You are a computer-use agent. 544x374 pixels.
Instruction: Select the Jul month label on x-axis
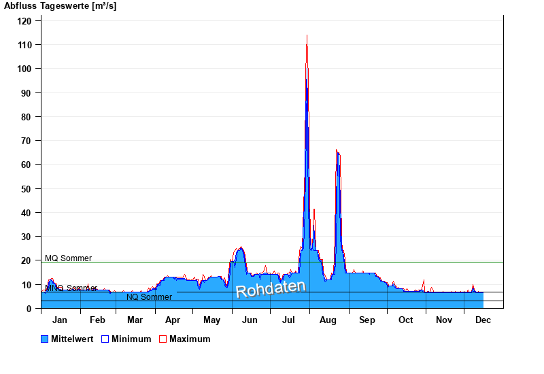pyautogui.click(x=290, y=320)
